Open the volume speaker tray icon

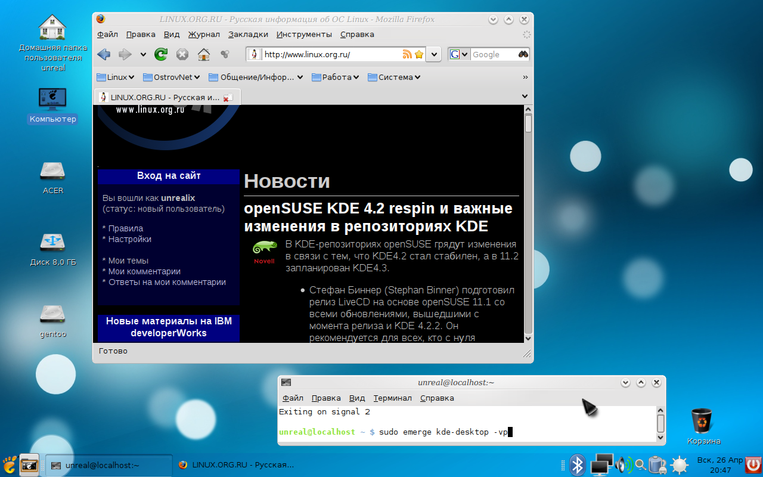tap(624, 464)
